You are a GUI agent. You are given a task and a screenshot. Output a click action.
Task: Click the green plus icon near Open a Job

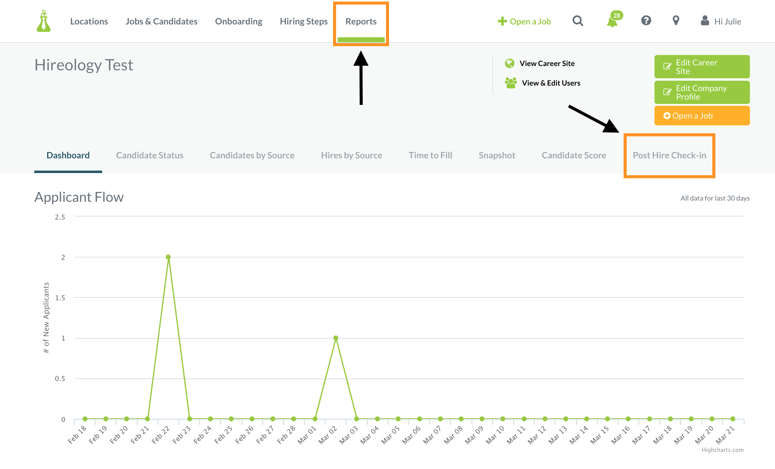coord(502,21)
